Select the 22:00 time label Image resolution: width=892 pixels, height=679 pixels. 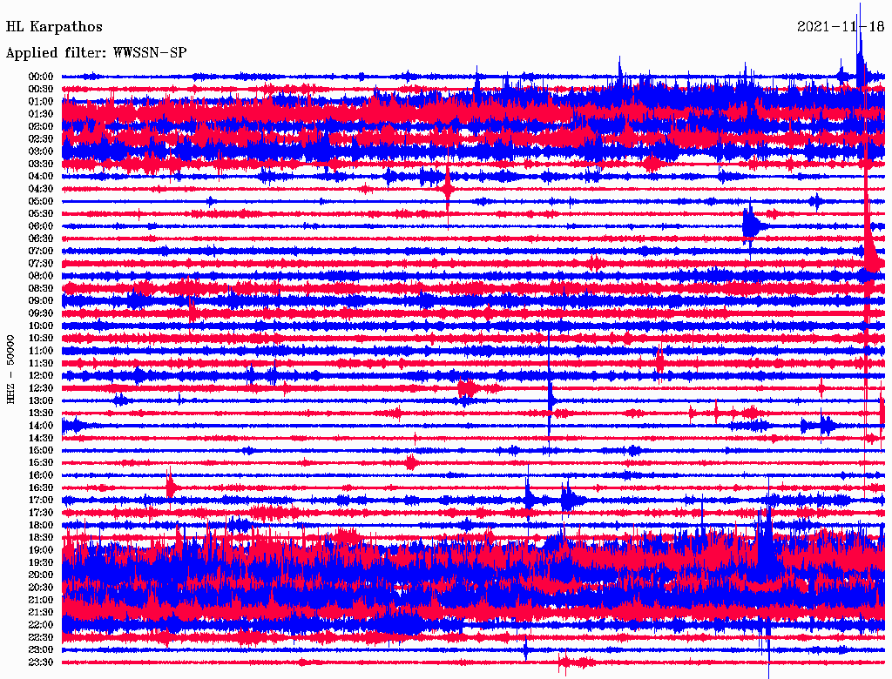pos(41,625)
